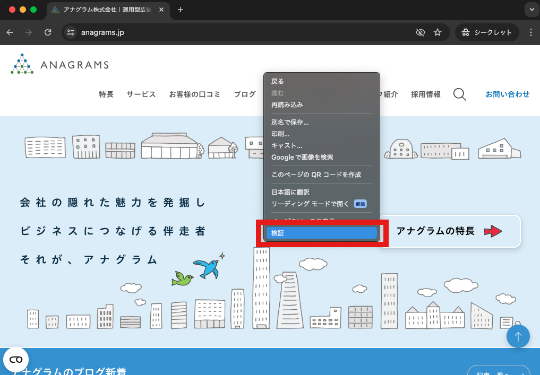Expand the tab search dropdown arrow

[x=531, y=10]
